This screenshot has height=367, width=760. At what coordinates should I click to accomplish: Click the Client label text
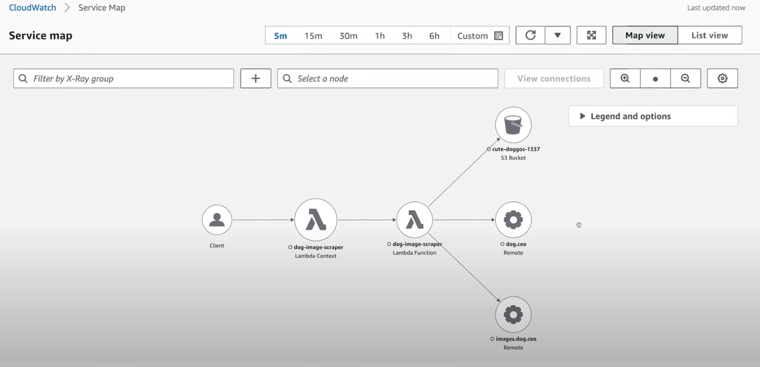[x=217, y=245]
